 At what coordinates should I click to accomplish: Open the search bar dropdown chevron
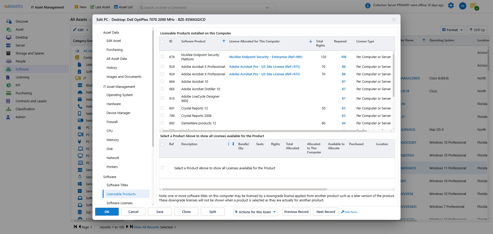point(267,7)
